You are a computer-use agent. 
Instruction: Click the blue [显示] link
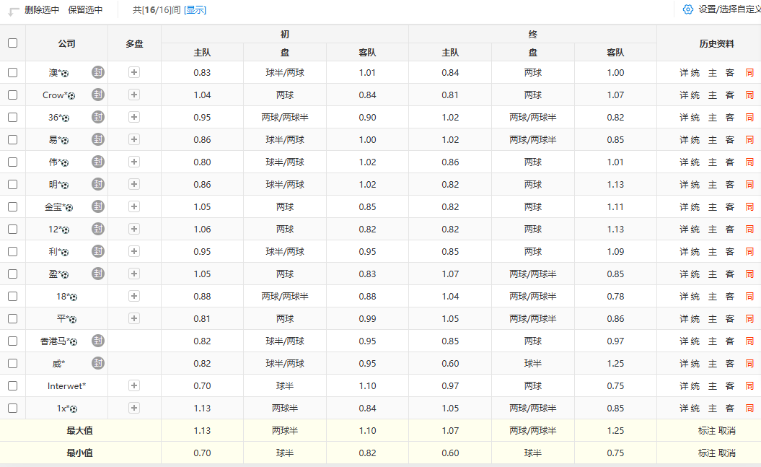(195, 10)
